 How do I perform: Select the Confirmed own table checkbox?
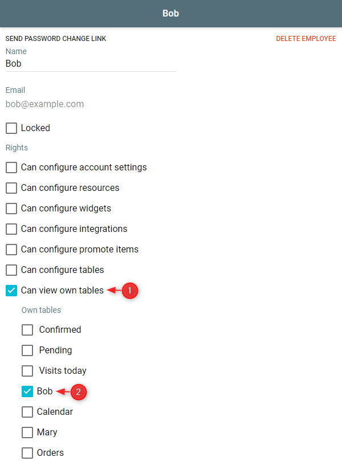[x=27, y=330]
